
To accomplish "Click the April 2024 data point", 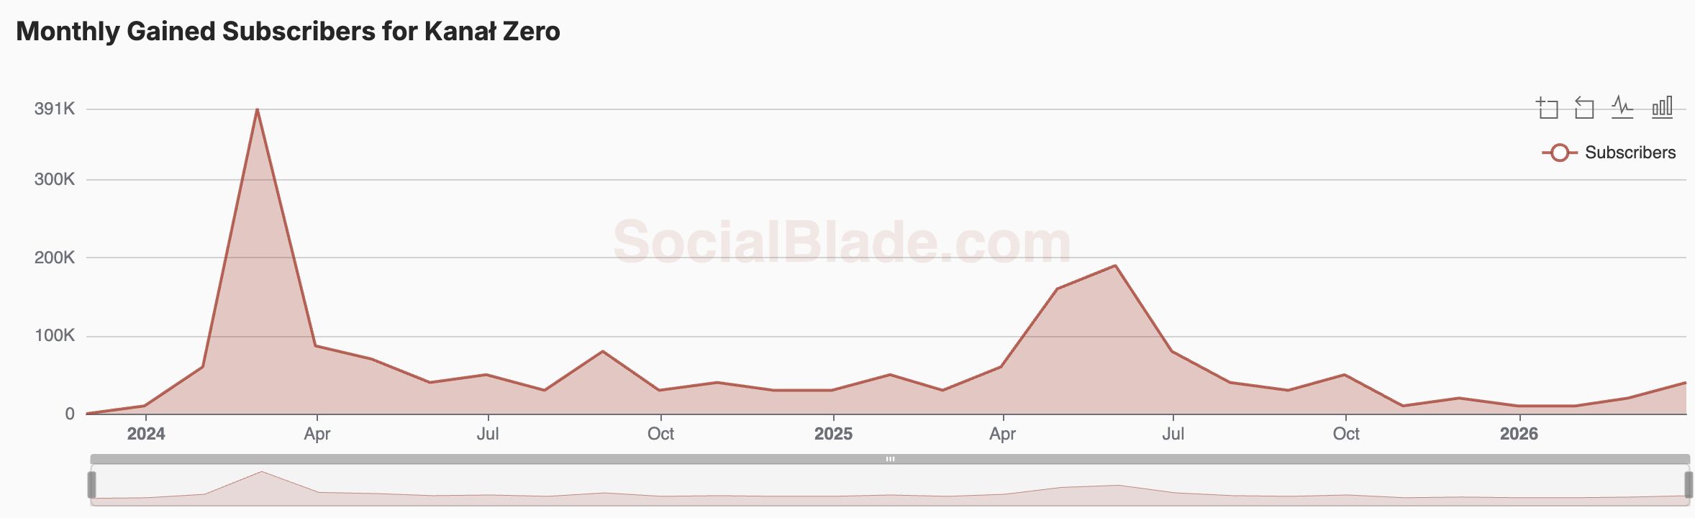I will [x=316, y=346].
